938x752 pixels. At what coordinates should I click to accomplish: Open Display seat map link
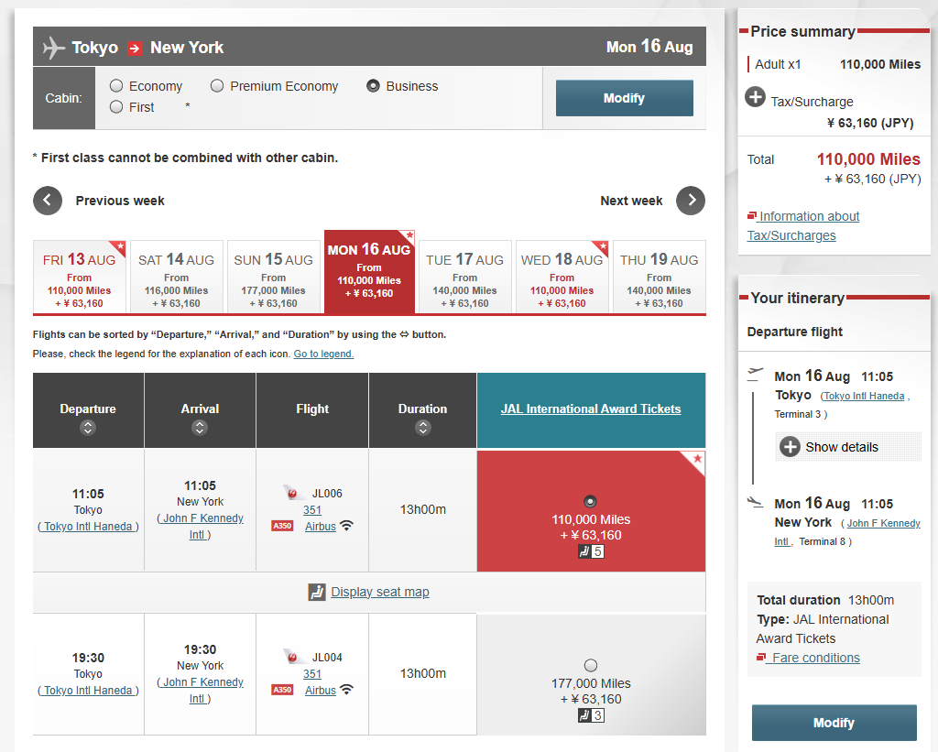point(380,592)
